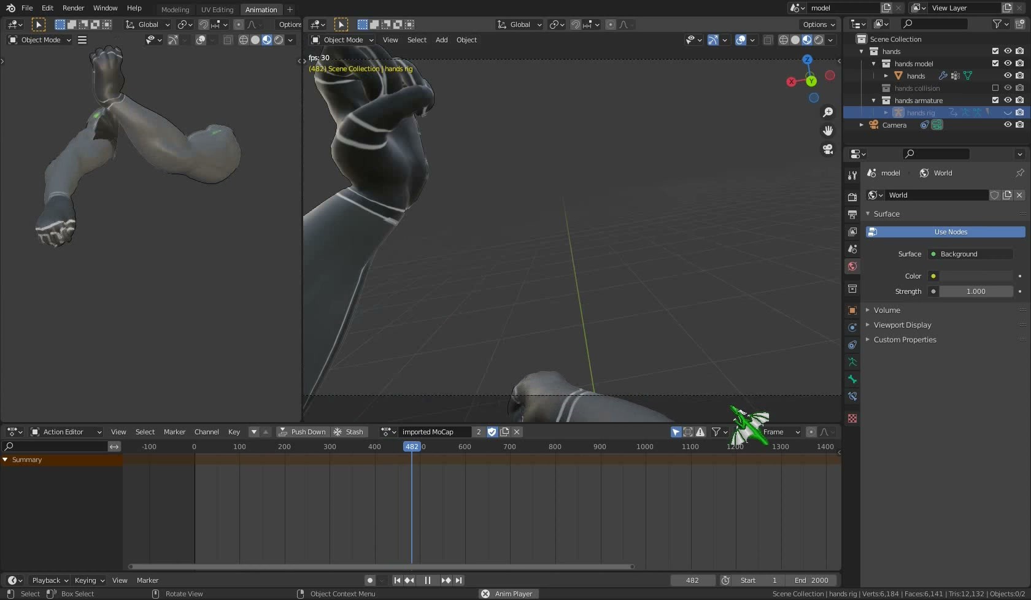Image resolution: width=1031 pixels, height=600 pixels.
Task: Click the viewport zoom magnifier icon
Action: tap(828, 112)
